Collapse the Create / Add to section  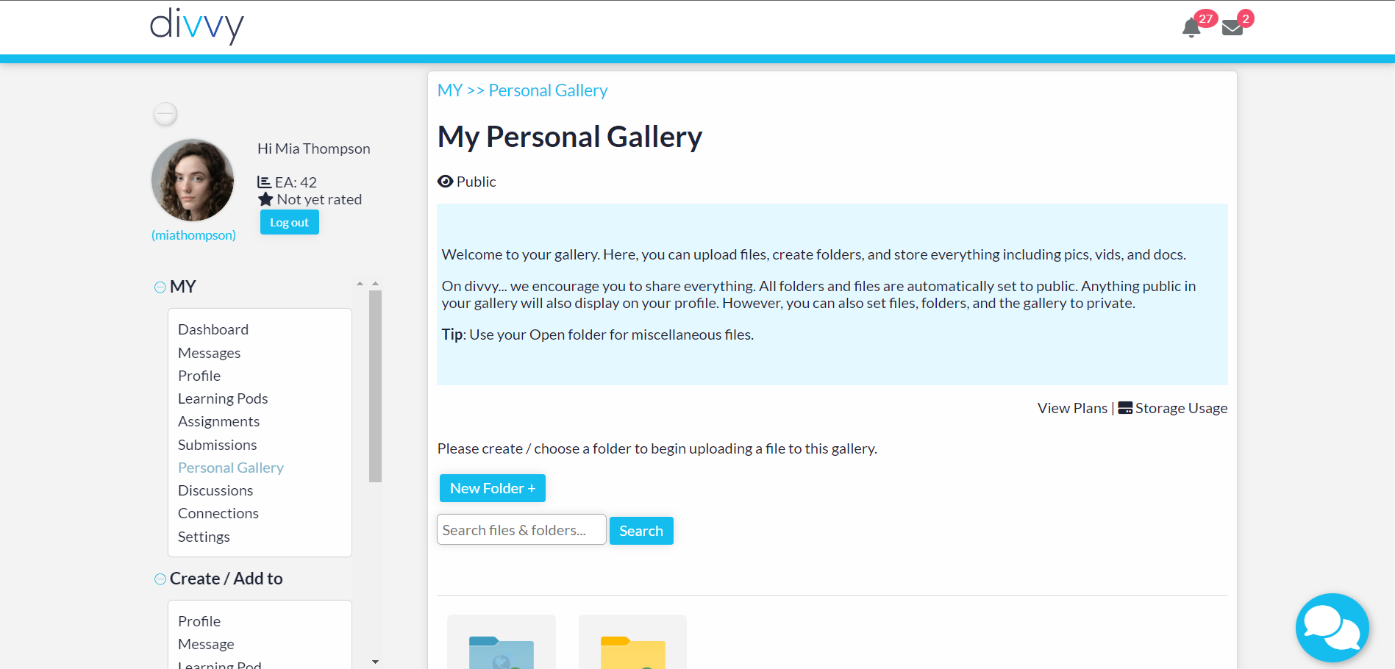160,579
